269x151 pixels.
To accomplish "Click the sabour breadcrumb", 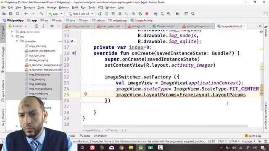I will point(100,21).
